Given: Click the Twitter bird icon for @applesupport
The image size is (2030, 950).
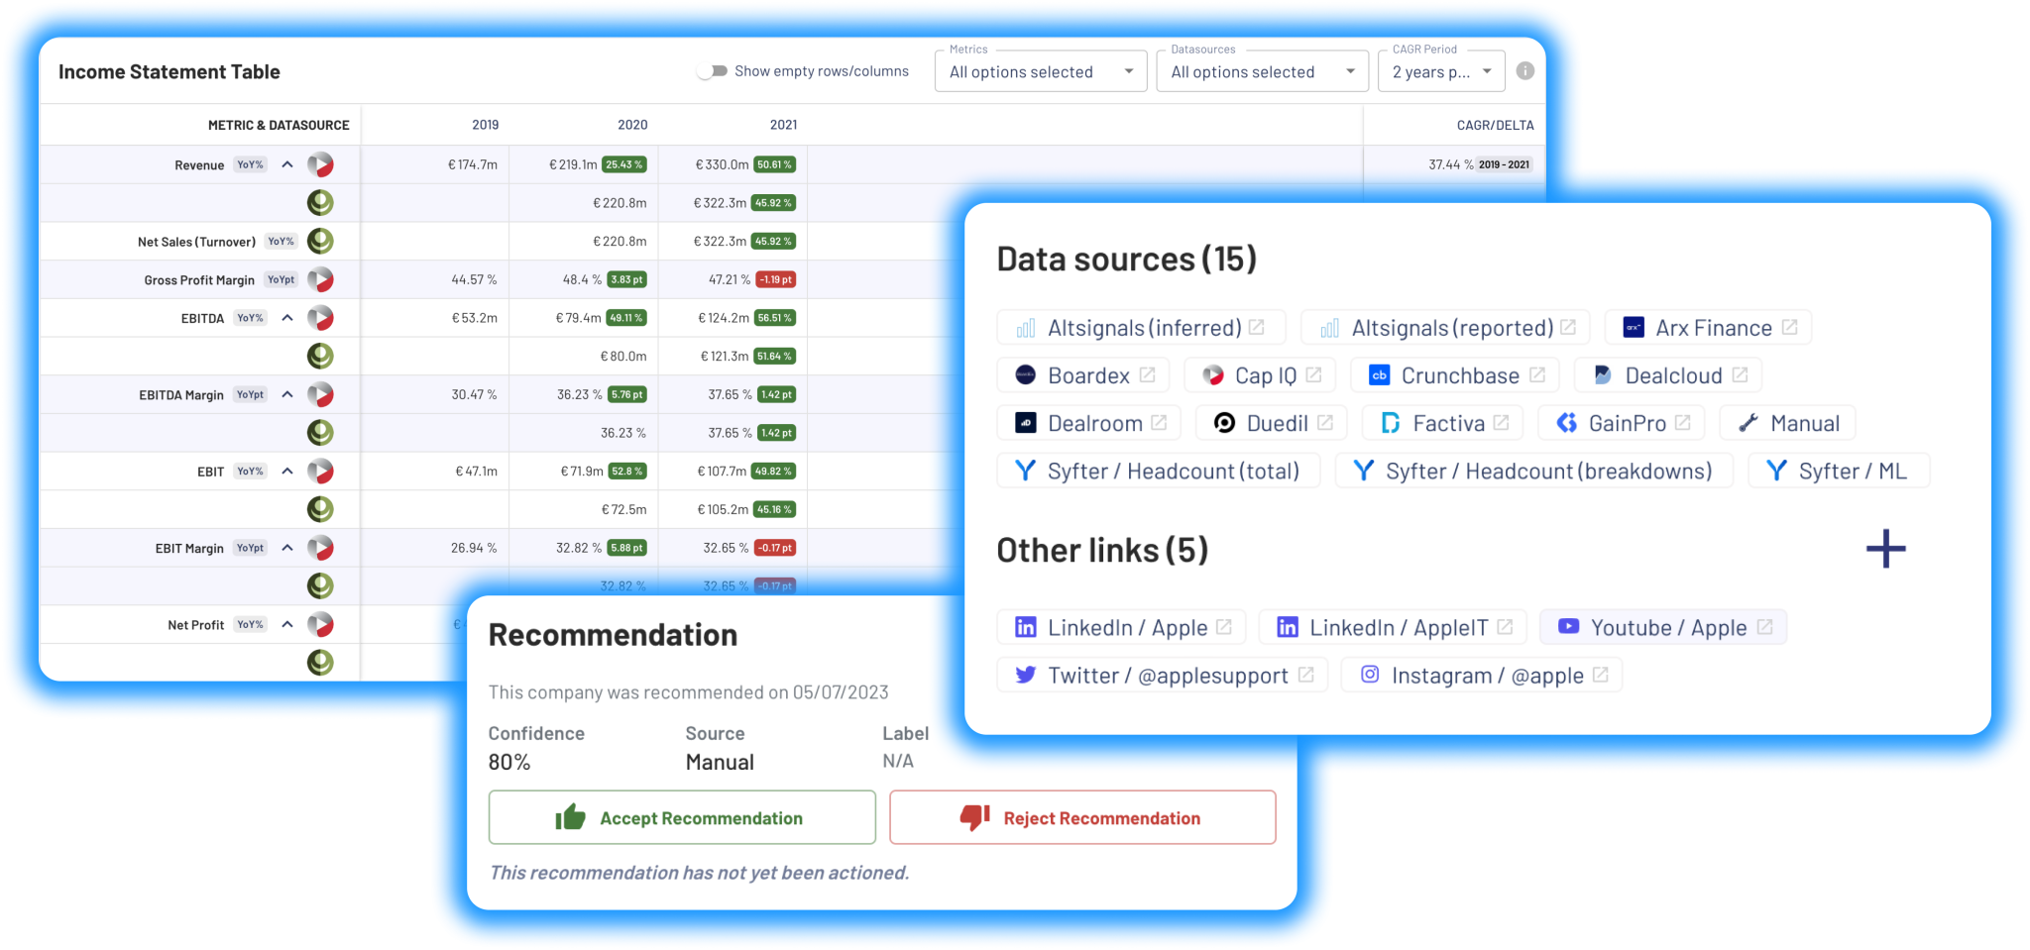Looking at the screenshot, I should coord(1026,675).
